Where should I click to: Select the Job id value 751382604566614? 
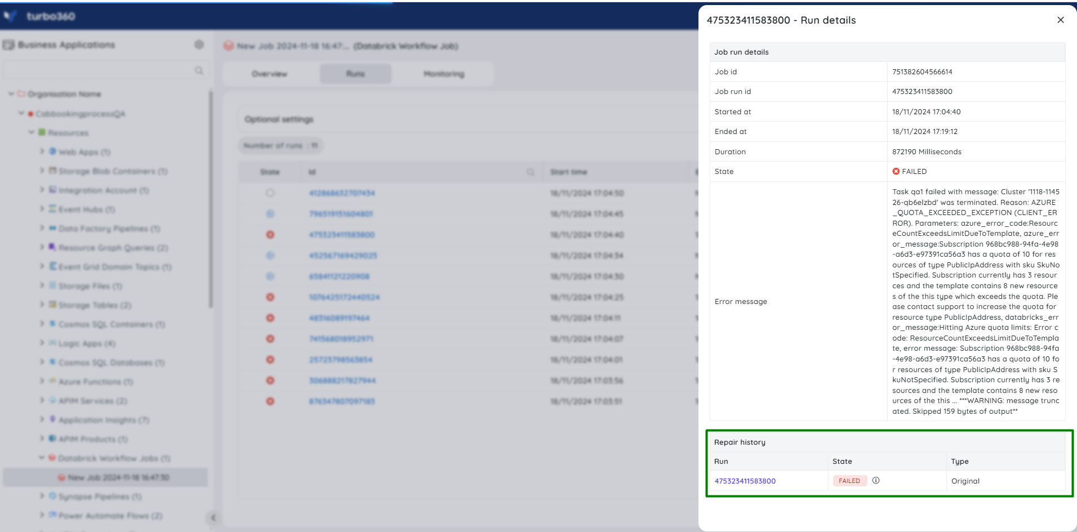[922, 71]
